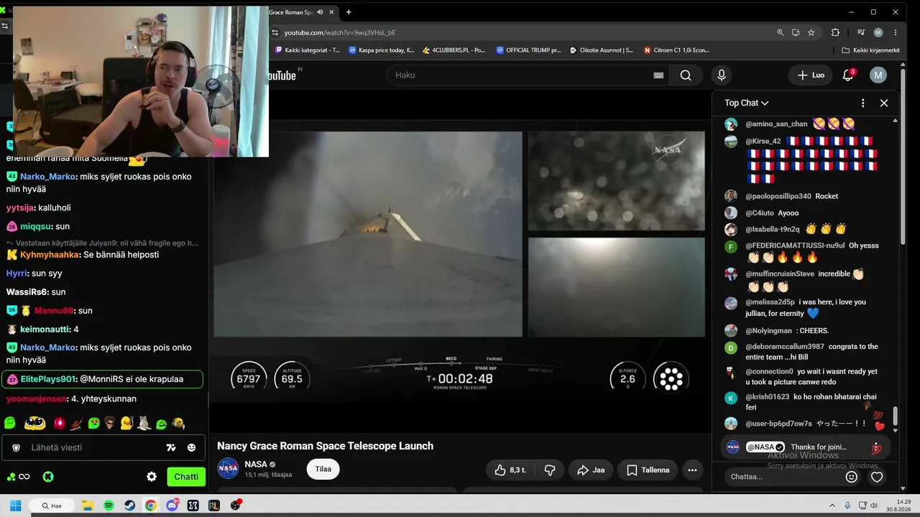Open a new Chrome tab
Screen dimensions: 920x517
point(349,12)
